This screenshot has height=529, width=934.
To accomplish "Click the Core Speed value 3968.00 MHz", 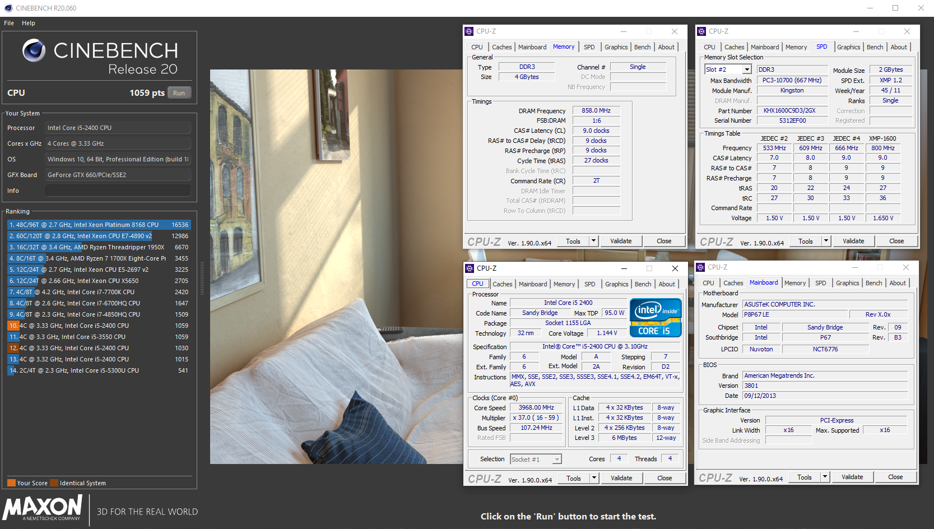I will (536, 408).
